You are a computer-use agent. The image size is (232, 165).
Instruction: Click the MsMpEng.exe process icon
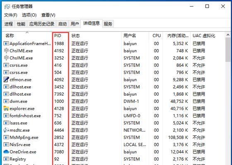tap(6, 137)
